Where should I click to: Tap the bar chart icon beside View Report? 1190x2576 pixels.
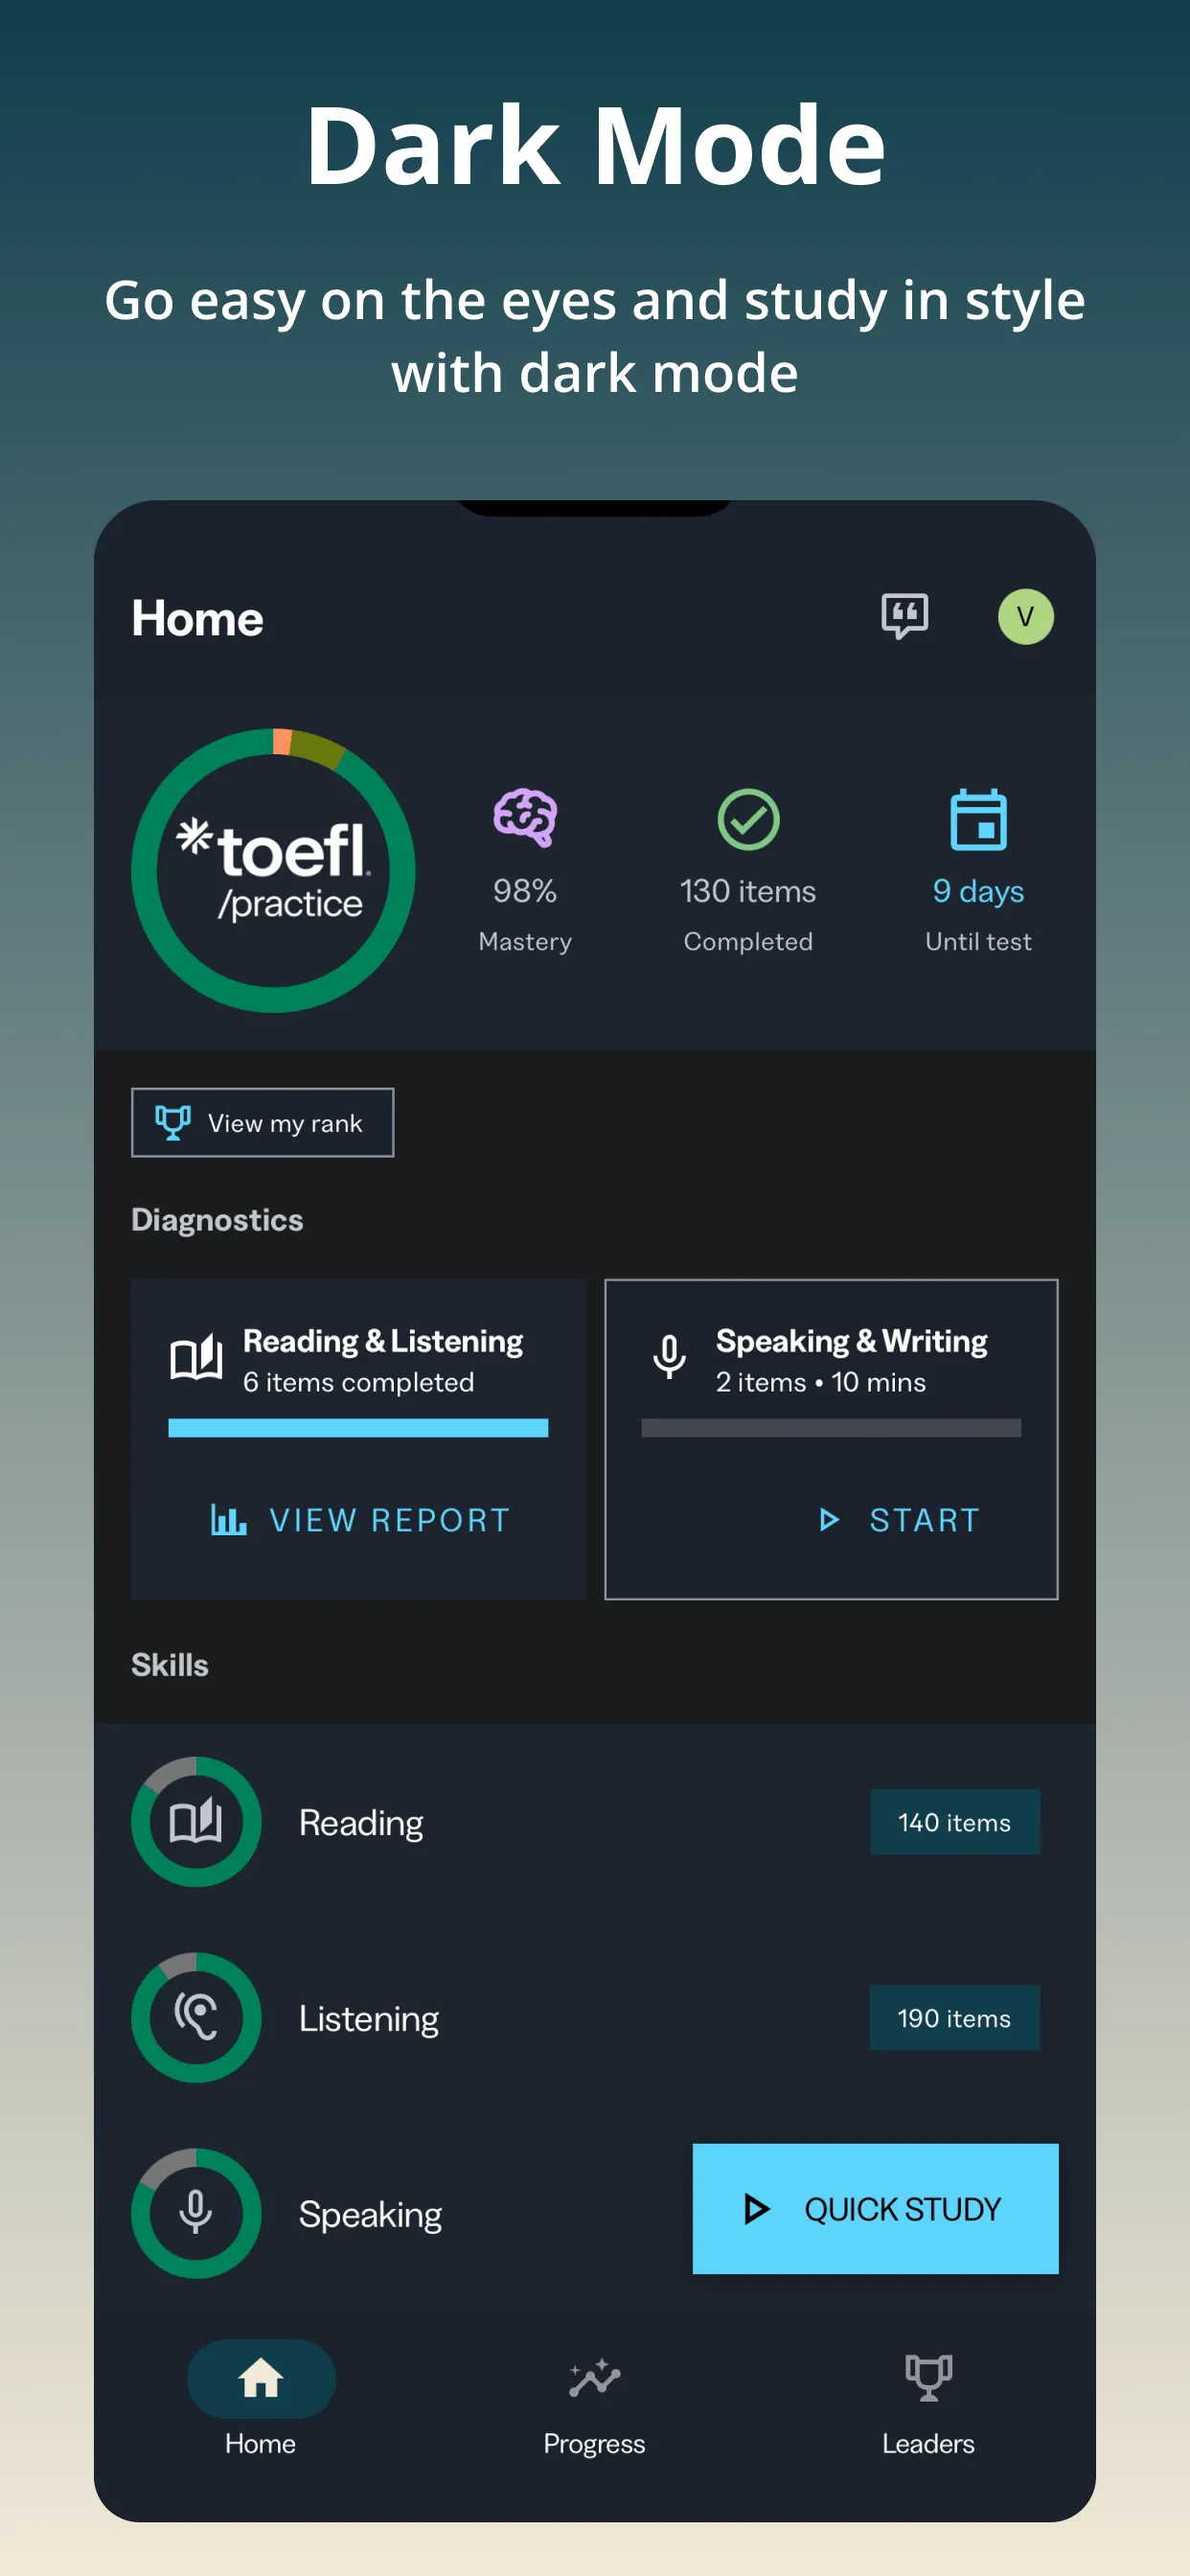228,1520
